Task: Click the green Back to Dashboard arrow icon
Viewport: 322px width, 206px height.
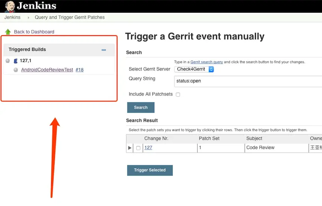Action: point(8,32)
